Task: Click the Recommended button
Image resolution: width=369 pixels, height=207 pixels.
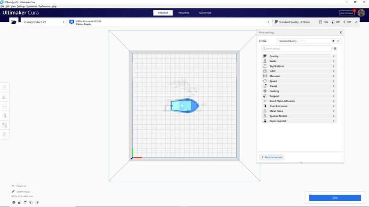Action: pos(272,157)
